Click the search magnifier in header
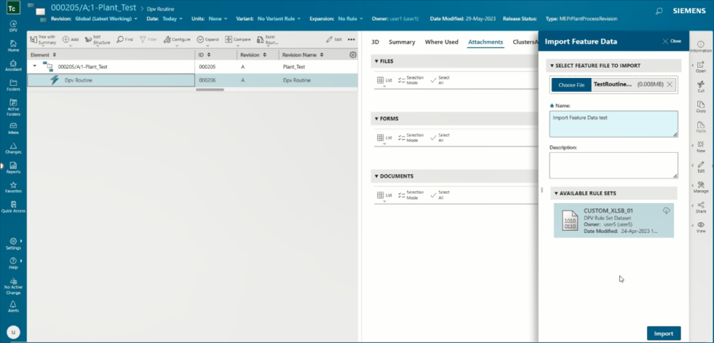This screenshot has width=714, height=343. pos(658,11)
